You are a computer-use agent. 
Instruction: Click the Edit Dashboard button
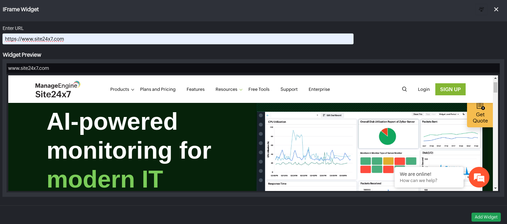[x=332, y=115]
